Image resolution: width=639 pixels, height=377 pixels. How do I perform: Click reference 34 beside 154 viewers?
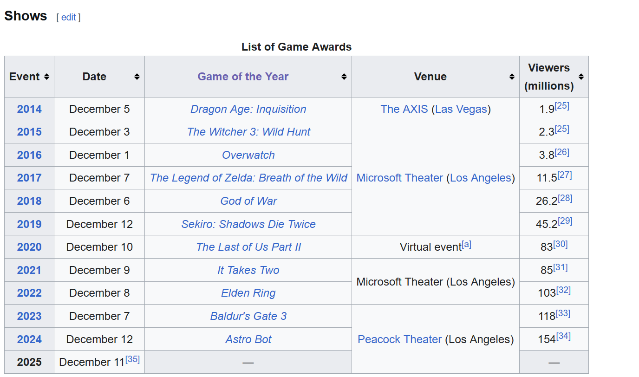coord(563,336)
